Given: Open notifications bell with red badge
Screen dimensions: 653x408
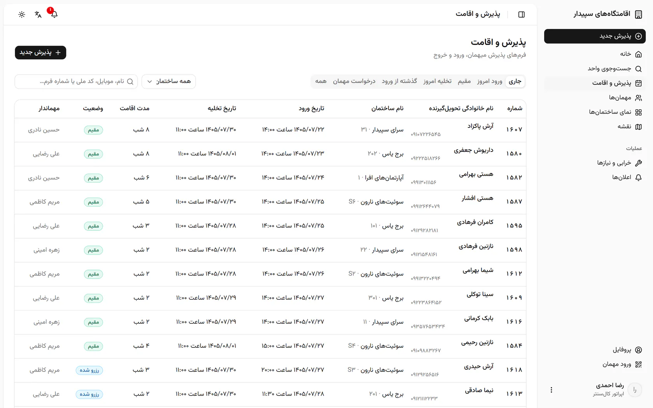Looking at the screenshot, I should [x=54, y=14].
